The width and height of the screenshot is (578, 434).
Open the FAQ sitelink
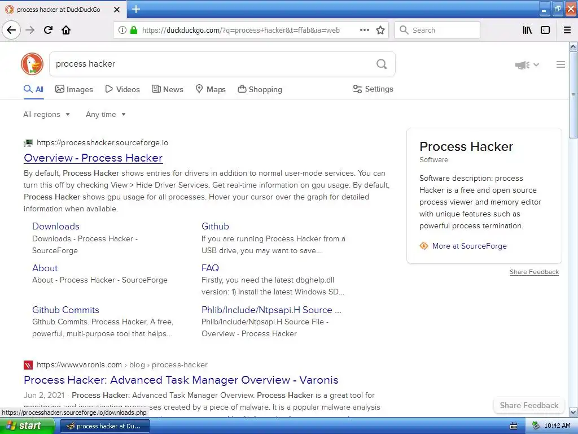pos(210,268)
